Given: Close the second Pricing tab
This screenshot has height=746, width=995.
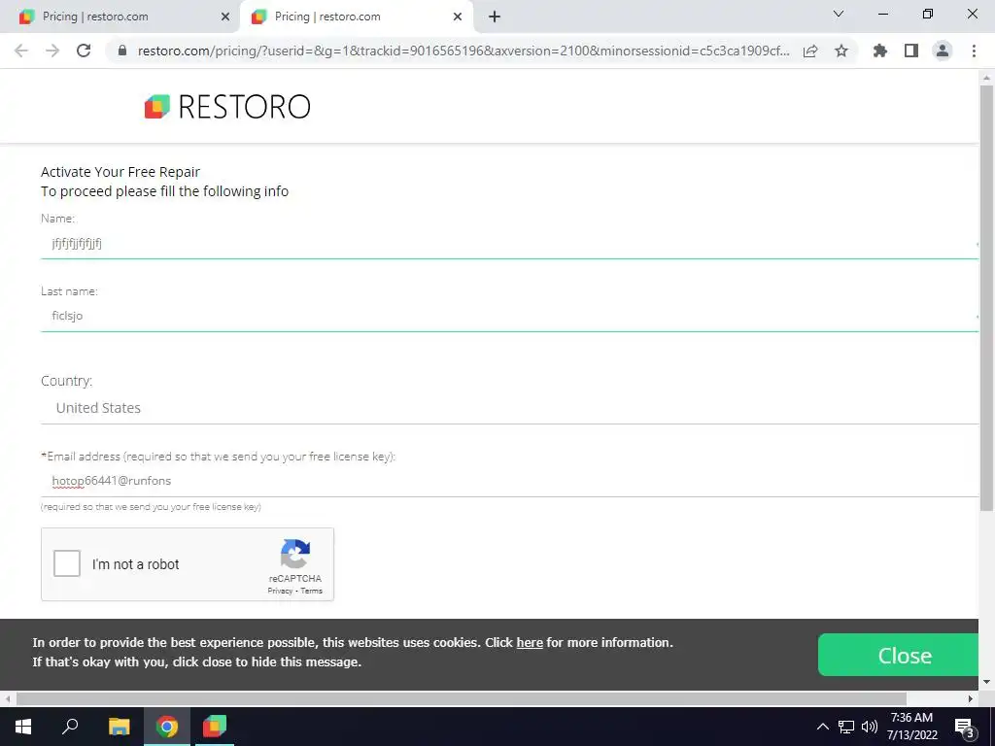Looking at the screenshot, I should click(x=458, y=17).
